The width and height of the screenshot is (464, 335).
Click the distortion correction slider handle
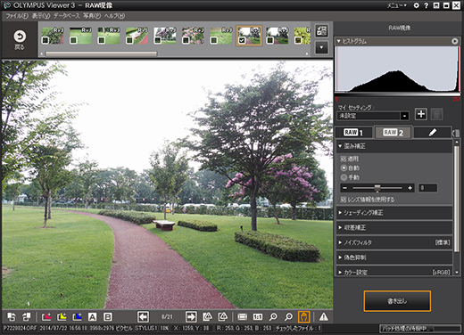tap(377, 188)
